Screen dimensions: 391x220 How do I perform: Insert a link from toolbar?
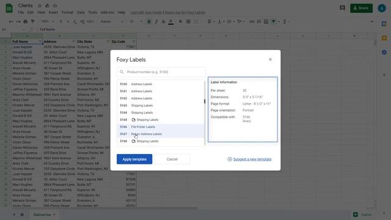point(252,22)
